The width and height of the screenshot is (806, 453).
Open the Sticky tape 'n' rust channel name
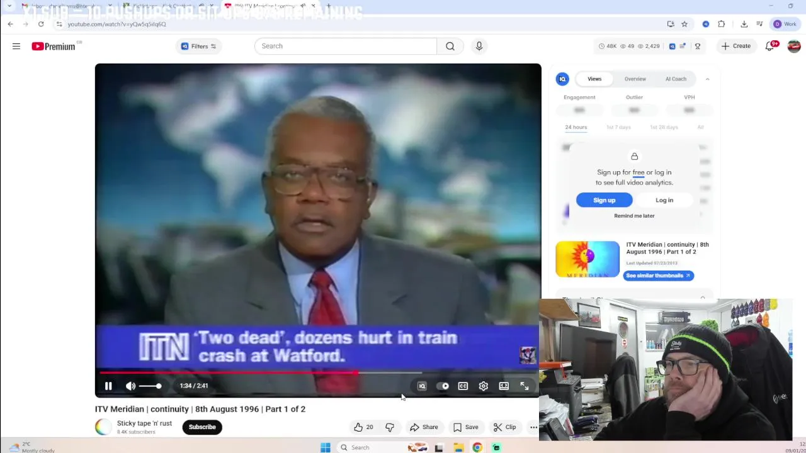pyautogui.click(x=144, y=423)
